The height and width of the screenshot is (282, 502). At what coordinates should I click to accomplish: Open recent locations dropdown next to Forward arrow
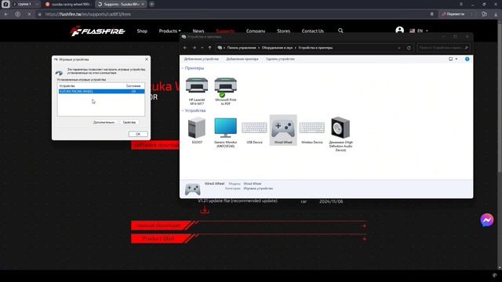(202, 48)
